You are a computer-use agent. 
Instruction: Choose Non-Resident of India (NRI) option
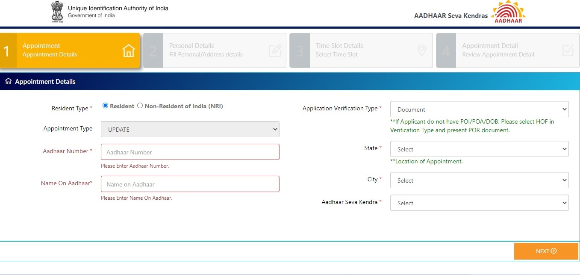coord(140,106)
